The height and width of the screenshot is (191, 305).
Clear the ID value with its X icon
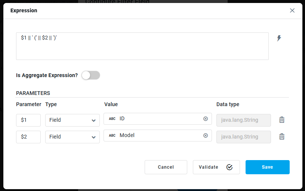point(205,119)
